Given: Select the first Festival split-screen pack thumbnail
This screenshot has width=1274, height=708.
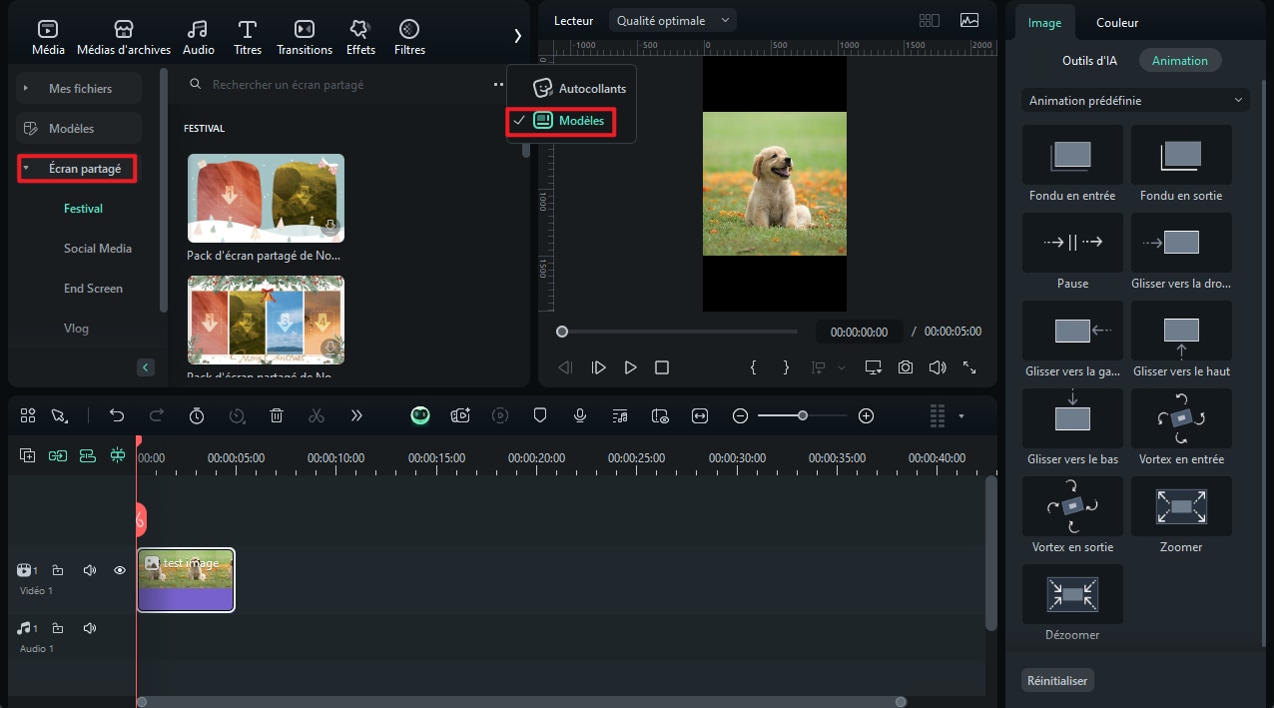Looking at the screenshot, I should tap(266, 198).
